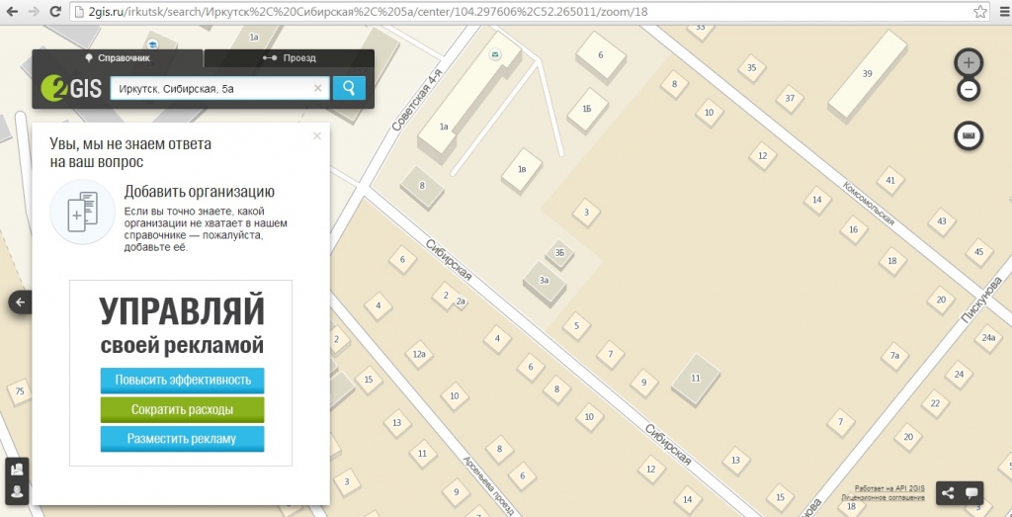This screenshot has width=1012, height=517.
Task: Select building 16 on the map
Action: coord(854,229)
